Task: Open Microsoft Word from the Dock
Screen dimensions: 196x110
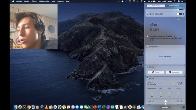Action: click(99, 107)
